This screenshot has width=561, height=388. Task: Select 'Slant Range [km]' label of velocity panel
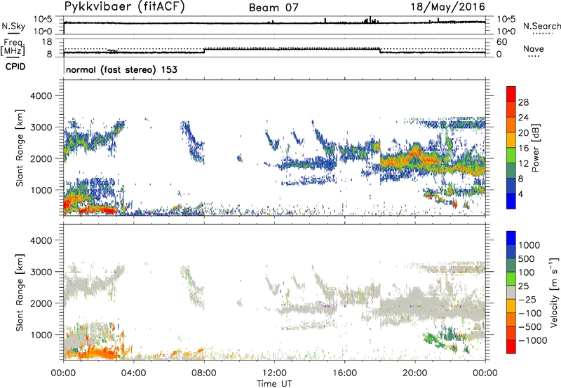(x=20, y=293)
